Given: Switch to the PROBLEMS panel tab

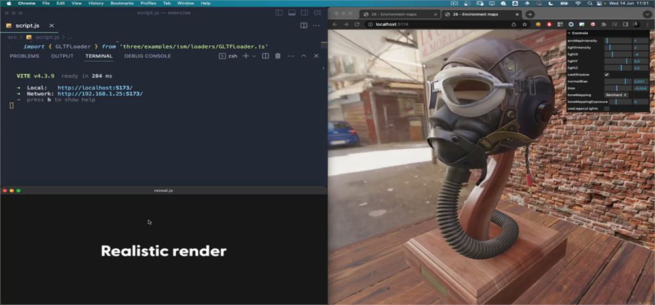Looking at the screenshot, I should [24, 56].
